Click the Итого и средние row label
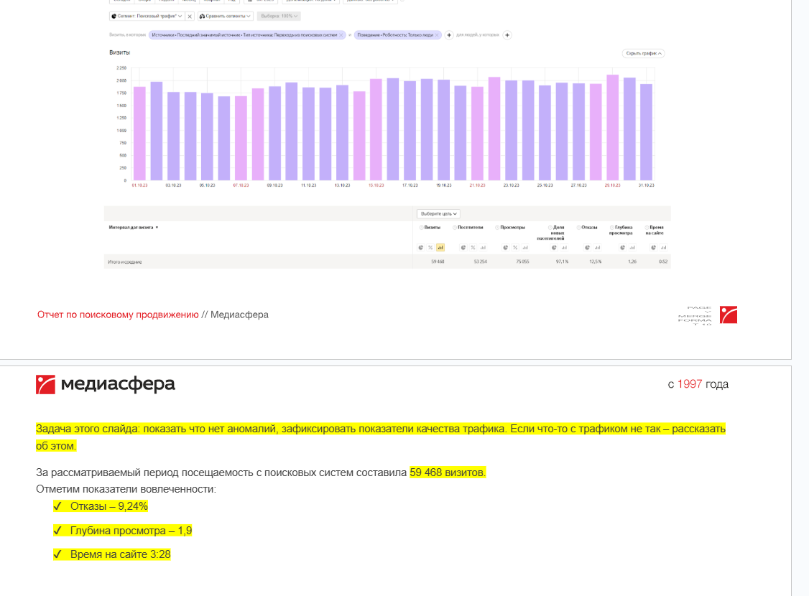 click(125, 262)
